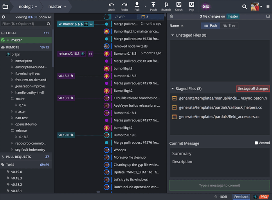Viewport: 272px width, 200px height.
Task: Open the user profile avatar
Action: tap(255, 7)
